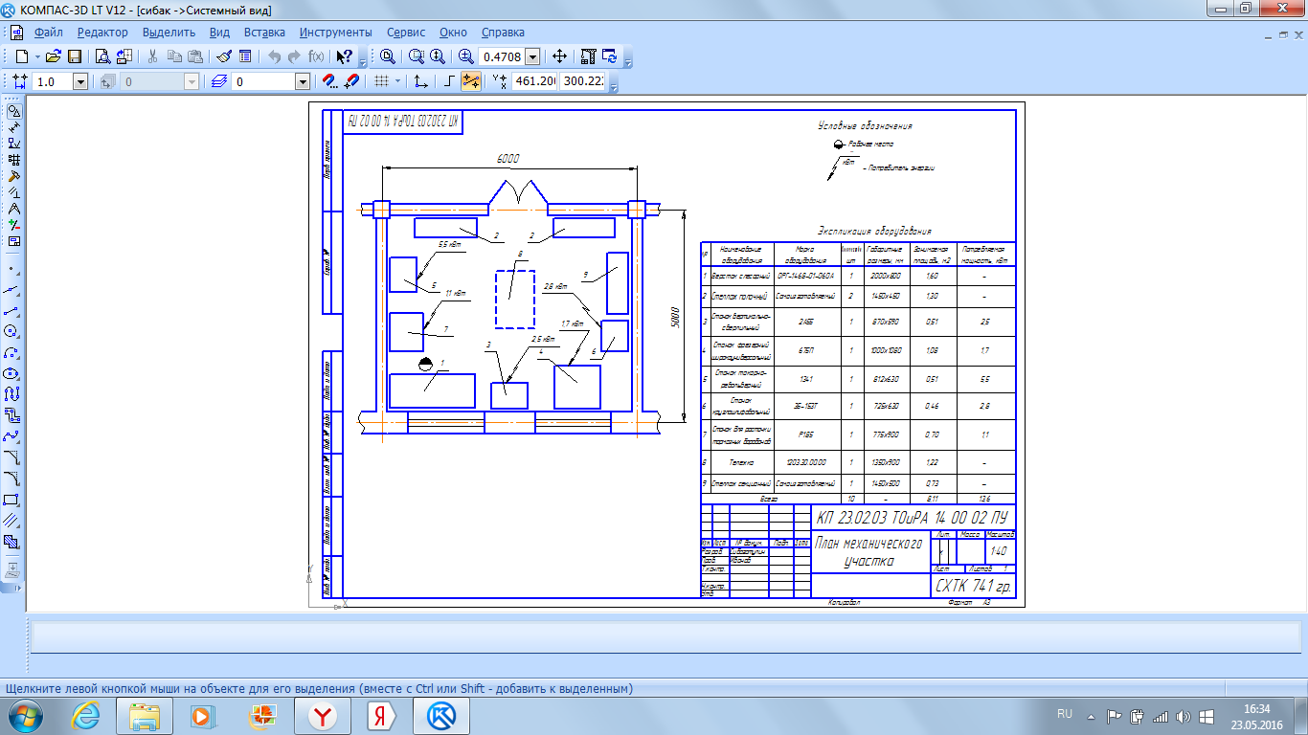Open the Окно menu

(454, 33)
